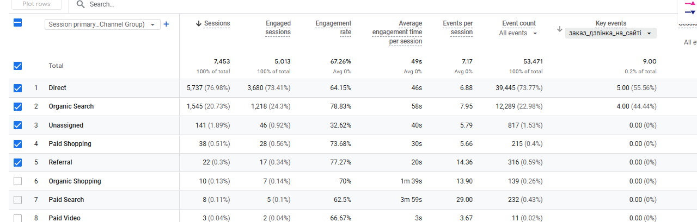Click the sort arrow beside Sessions
Screen dimensions: 697x222
(199, 23)
